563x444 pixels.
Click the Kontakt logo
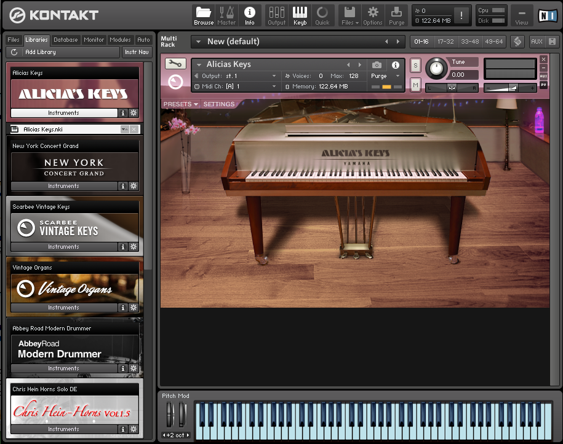coord(54,15)
